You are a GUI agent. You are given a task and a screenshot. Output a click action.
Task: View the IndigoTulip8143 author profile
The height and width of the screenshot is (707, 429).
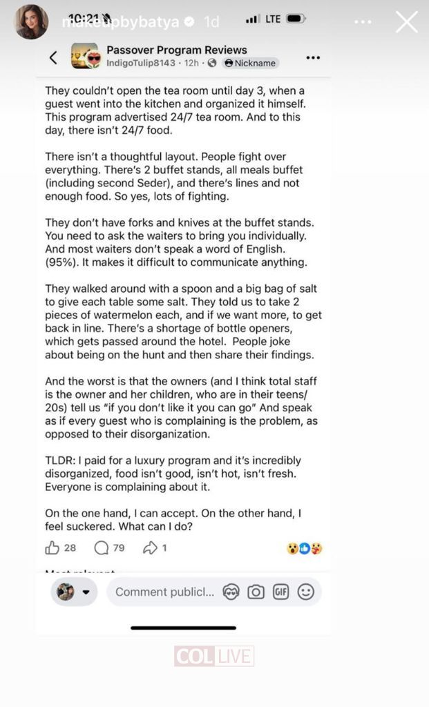click(x=138, y=63)
